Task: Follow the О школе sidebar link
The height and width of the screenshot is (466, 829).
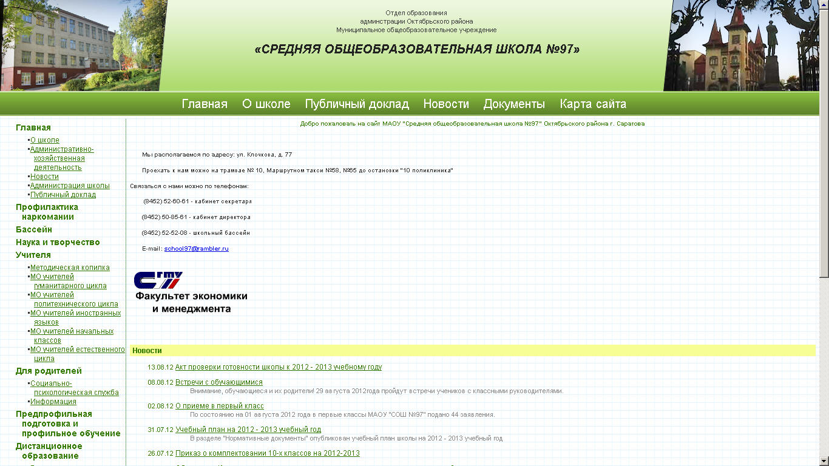Action: (x=45, y=140)
